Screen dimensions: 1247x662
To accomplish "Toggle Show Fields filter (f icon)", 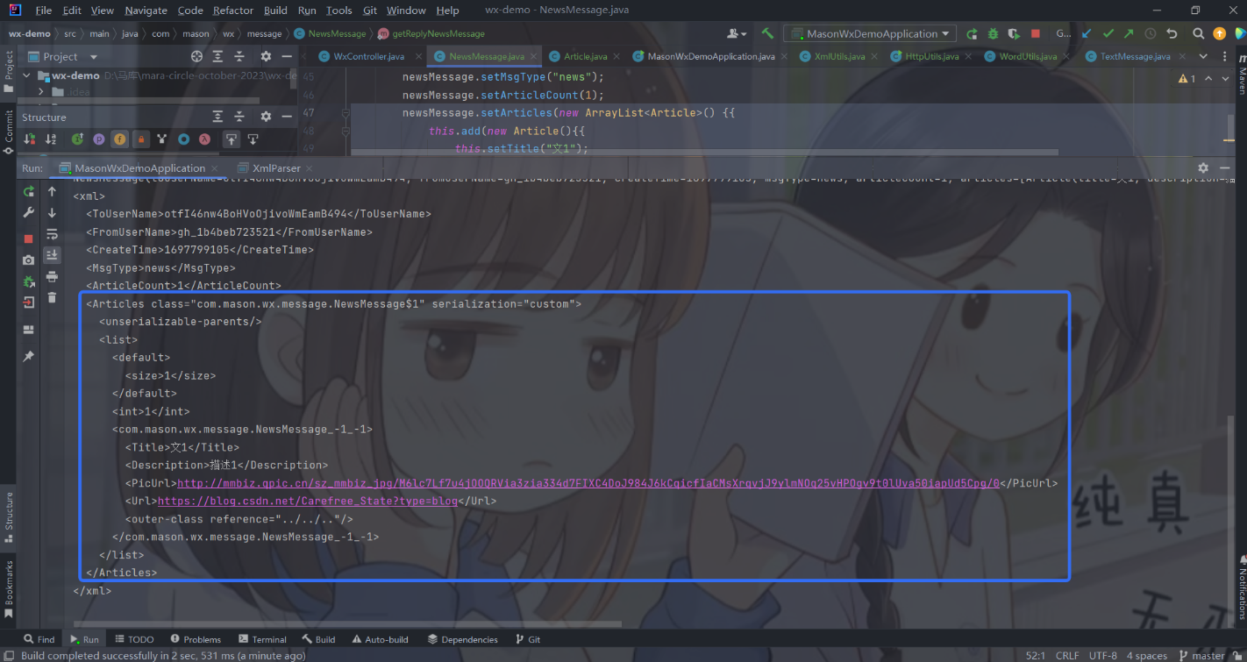I will [x=119, y=139].
